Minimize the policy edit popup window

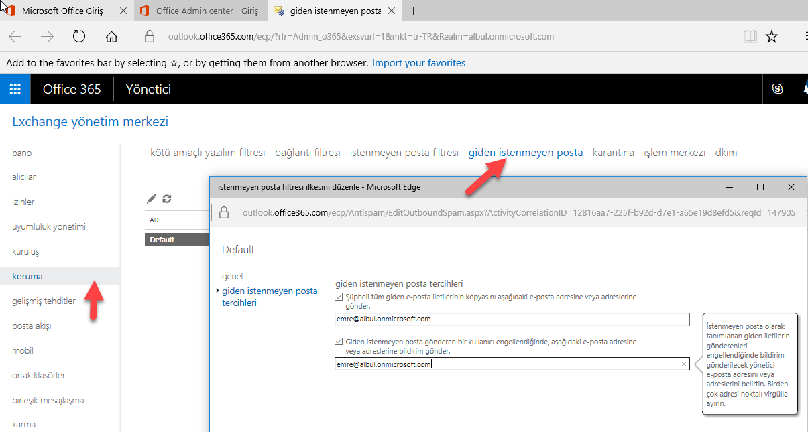[730, 187]
